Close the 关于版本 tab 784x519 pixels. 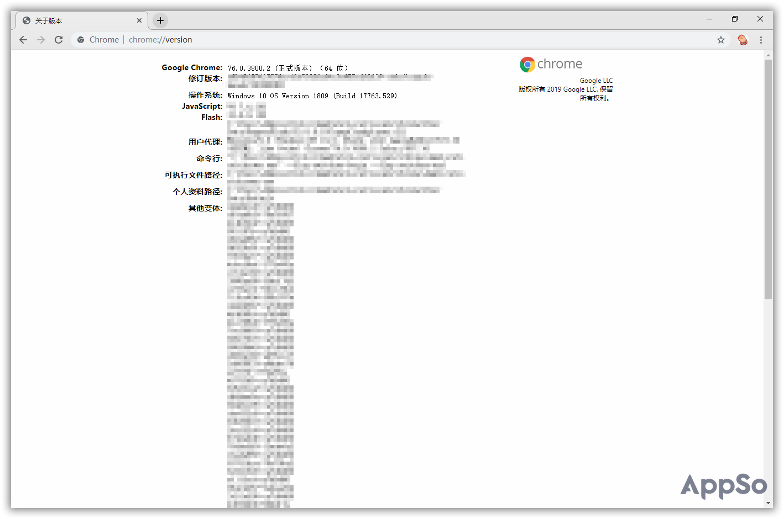point(139,20)
